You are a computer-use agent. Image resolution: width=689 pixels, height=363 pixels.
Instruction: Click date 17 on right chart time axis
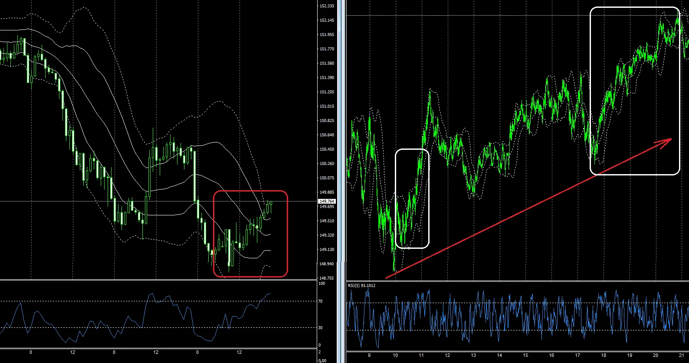coord(577,355)
